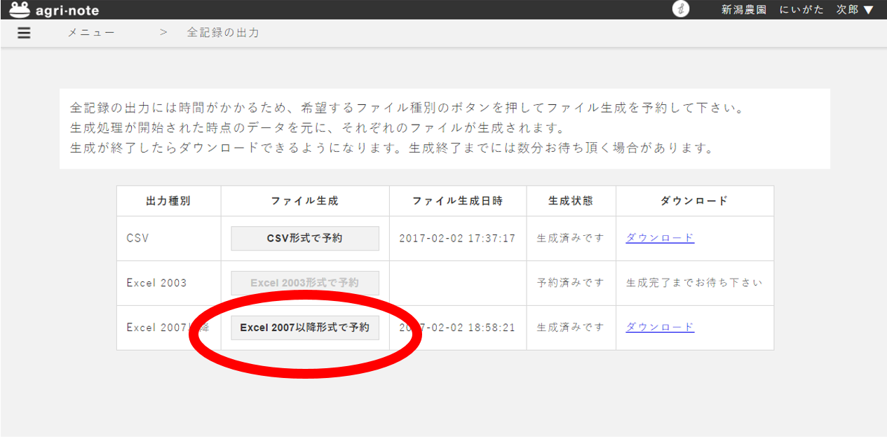This screenshot has width=887, height=441.
Task: Click the 新潟農園 farm name in header
Action: [x=744, y=10]
